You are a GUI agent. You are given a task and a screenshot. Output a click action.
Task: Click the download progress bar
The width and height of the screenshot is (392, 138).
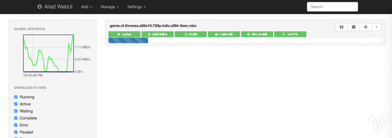tap(245, 41)
